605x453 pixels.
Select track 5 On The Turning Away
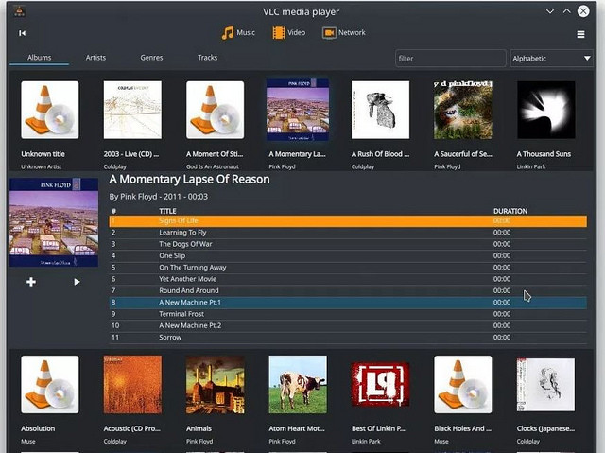[348, 268]
